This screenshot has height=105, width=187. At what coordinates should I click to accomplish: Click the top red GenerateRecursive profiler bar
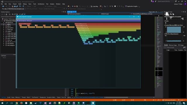(108, 24)
